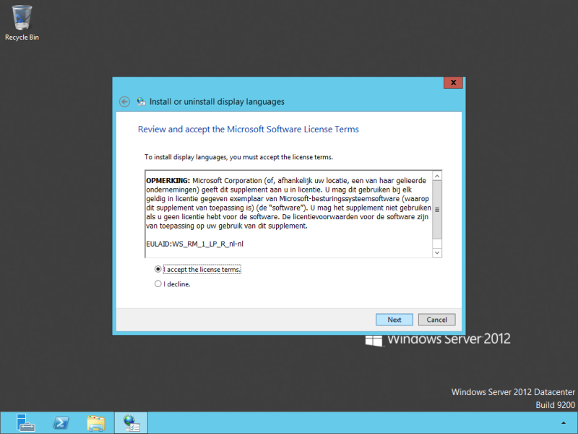Select the language pack installer taskbar icon
This screenshot has height=434, width=578.
click(131, 423)
